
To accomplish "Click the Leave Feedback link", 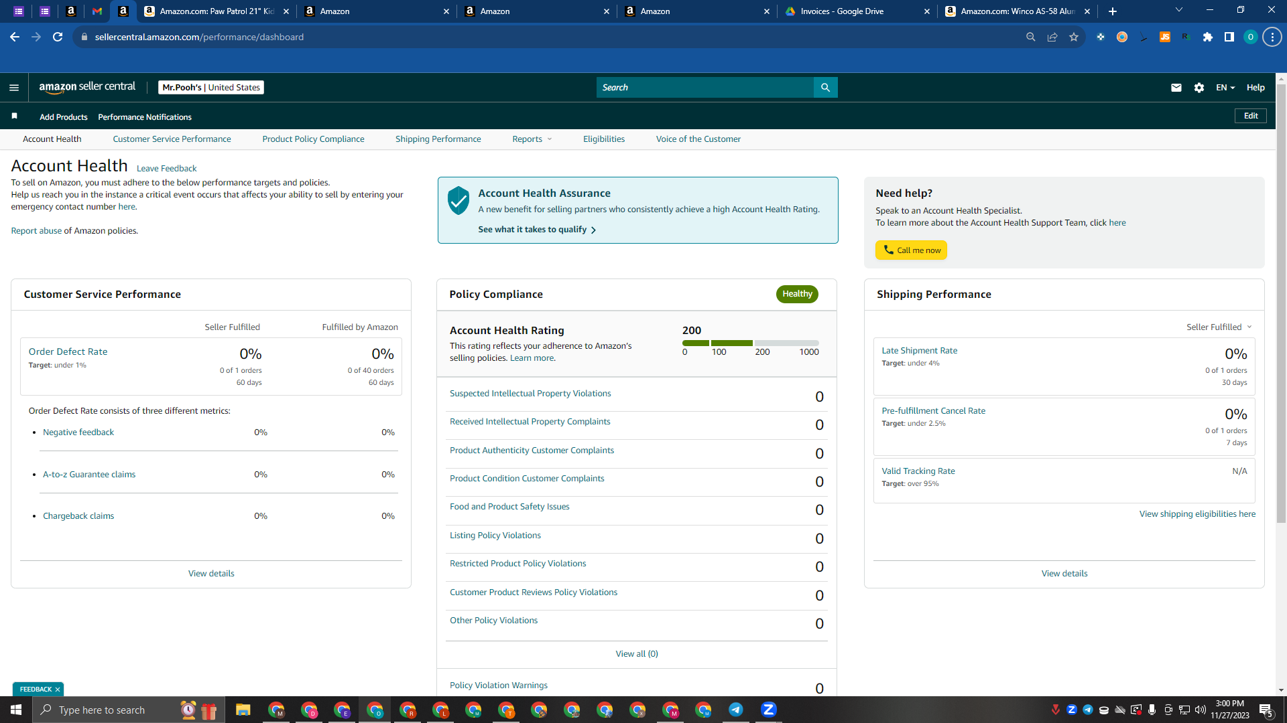I will point(166,169).
